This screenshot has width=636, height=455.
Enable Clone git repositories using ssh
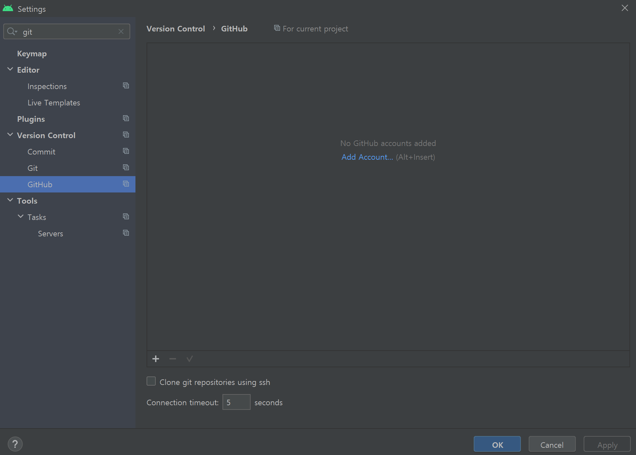click(151, 381)
